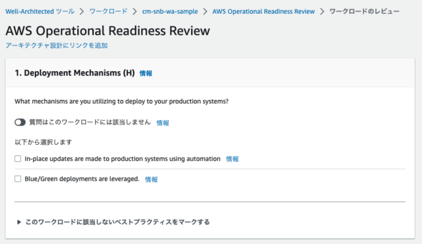Click the question text about deployment mechanisms

[121, 101]
